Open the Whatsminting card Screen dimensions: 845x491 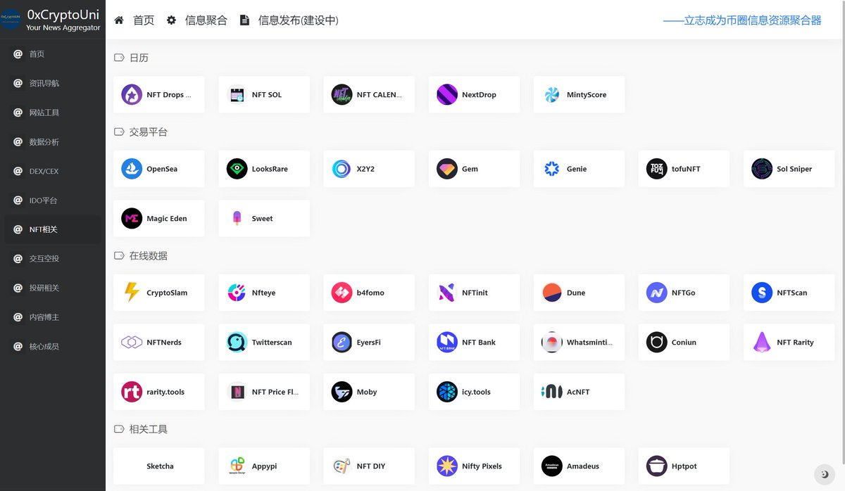(x=579, y=343)
